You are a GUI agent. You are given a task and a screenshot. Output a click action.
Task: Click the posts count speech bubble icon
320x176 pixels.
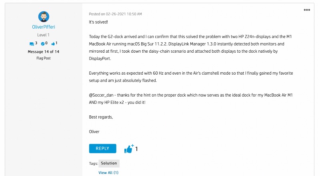[32, 44]
